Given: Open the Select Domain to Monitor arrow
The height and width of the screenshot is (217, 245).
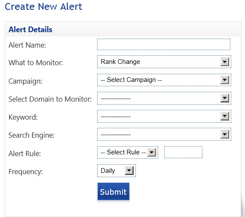Looking at the screenshot, I should point(225,98).
